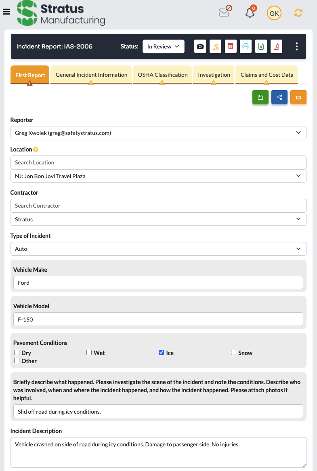The height and width of the screenshot is (471, 317).
Task: Open the hamburger menu at top left
Action: click(x=6, y=12)
